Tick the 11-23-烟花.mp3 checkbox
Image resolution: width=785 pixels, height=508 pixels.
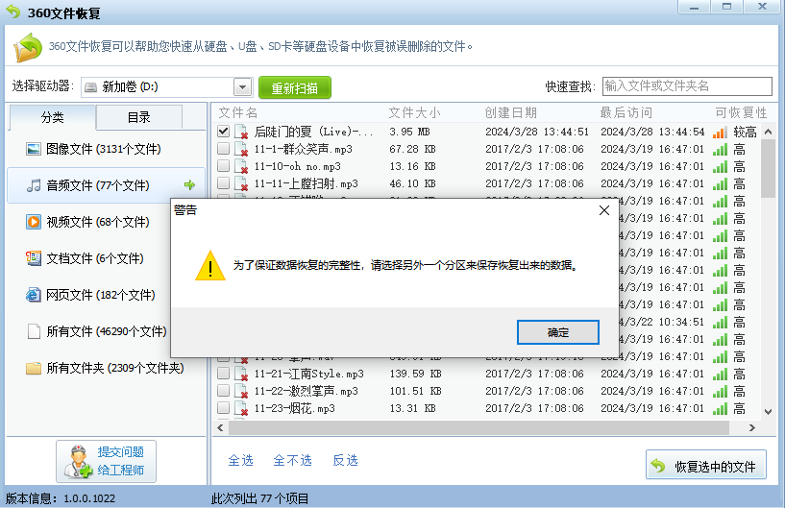[x=223, y=408]
